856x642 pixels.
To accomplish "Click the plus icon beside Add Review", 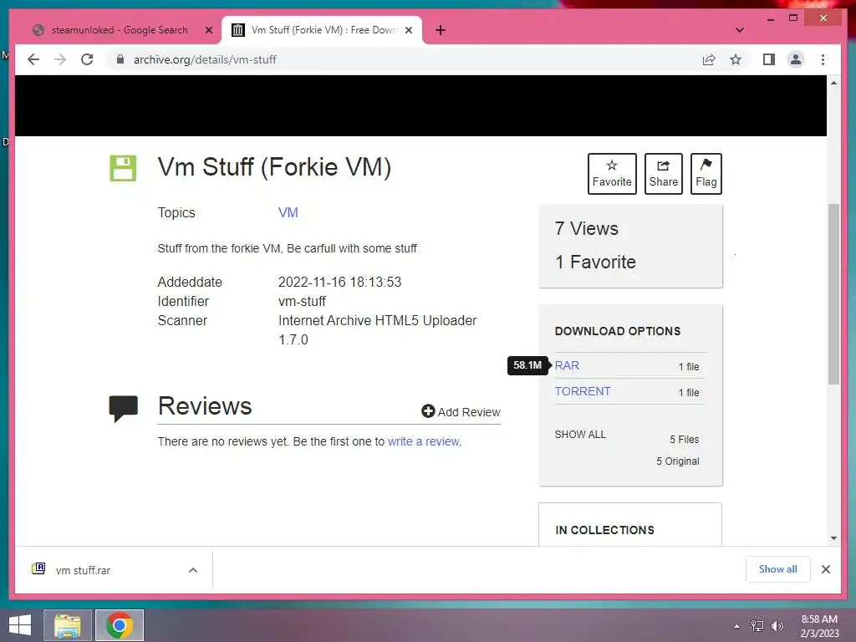I will (x=428, y=411).
